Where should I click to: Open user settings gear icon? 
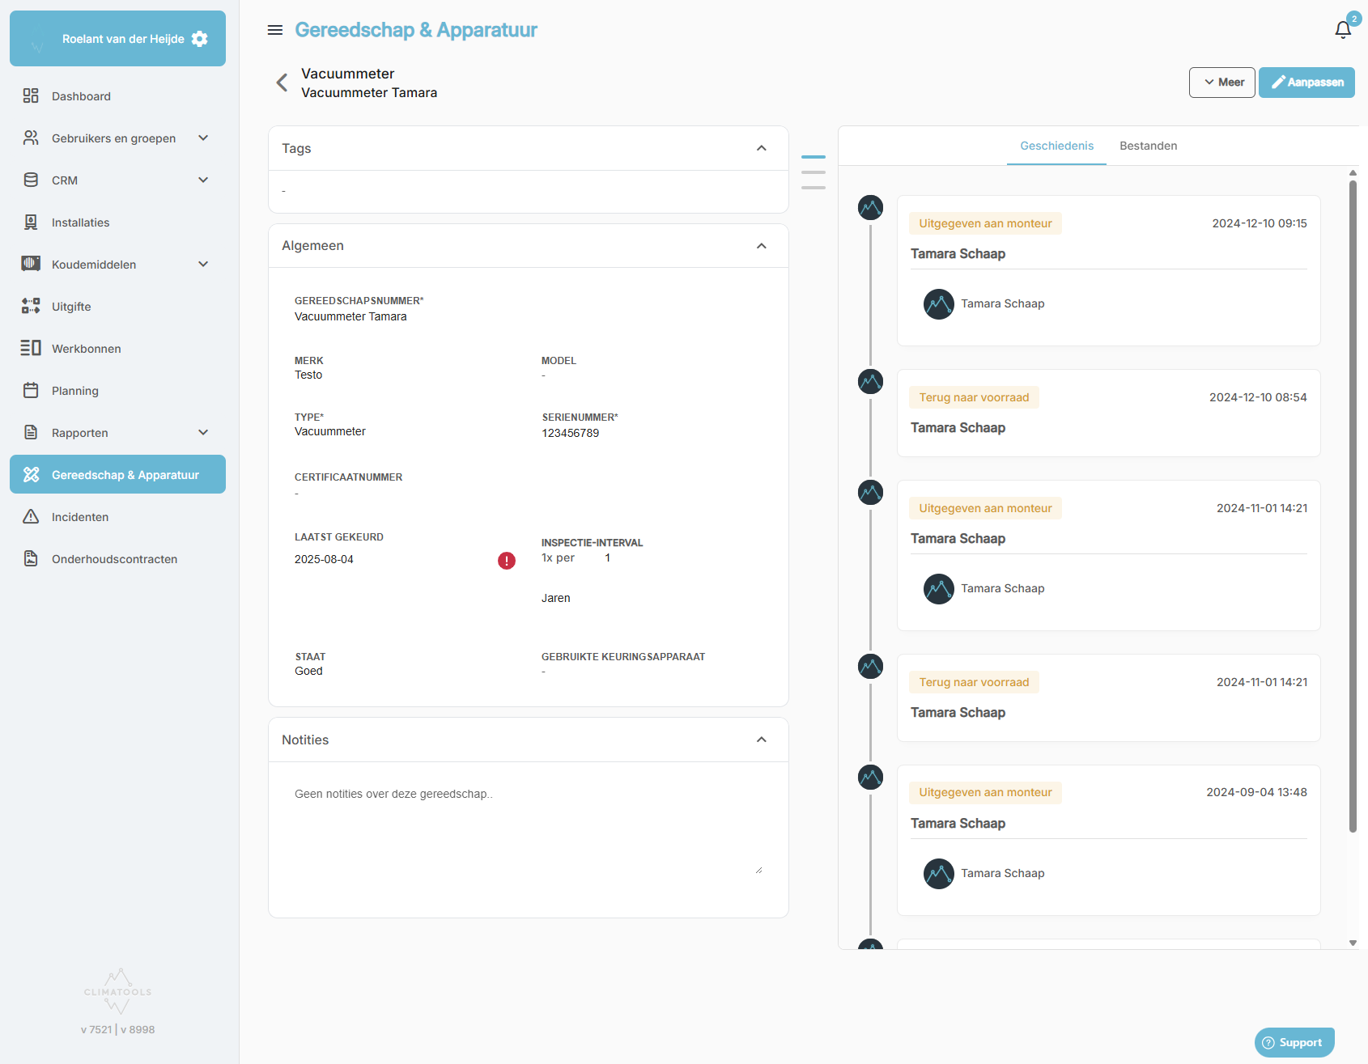point(200,39)
